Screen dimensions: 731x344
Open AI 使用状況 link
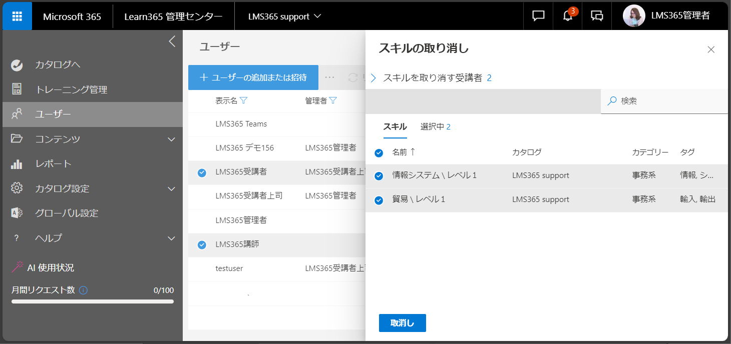pyautogui.click(x=51, y=267)
